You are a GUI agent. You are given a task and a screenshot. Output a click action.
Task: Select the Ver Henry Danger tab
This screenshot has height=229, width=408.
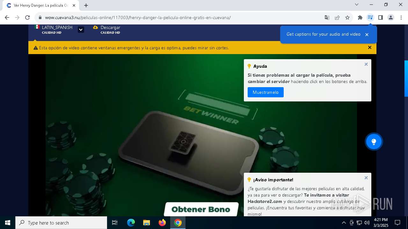point(41,5)
